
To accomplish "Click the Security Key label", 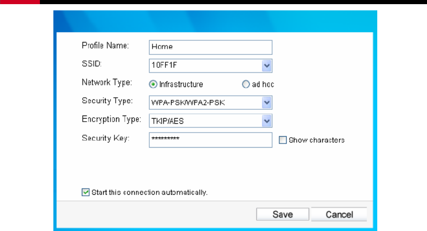I will point(106,138).
